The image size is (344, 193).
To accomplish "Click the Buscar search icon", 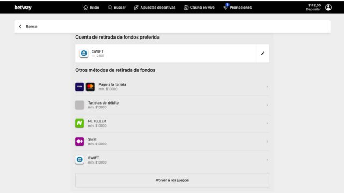I will click(110, 8).
